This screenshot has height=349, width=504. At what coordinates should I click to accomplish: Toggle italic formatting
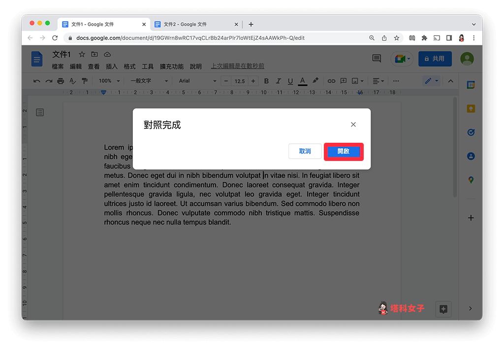(278, 81)
